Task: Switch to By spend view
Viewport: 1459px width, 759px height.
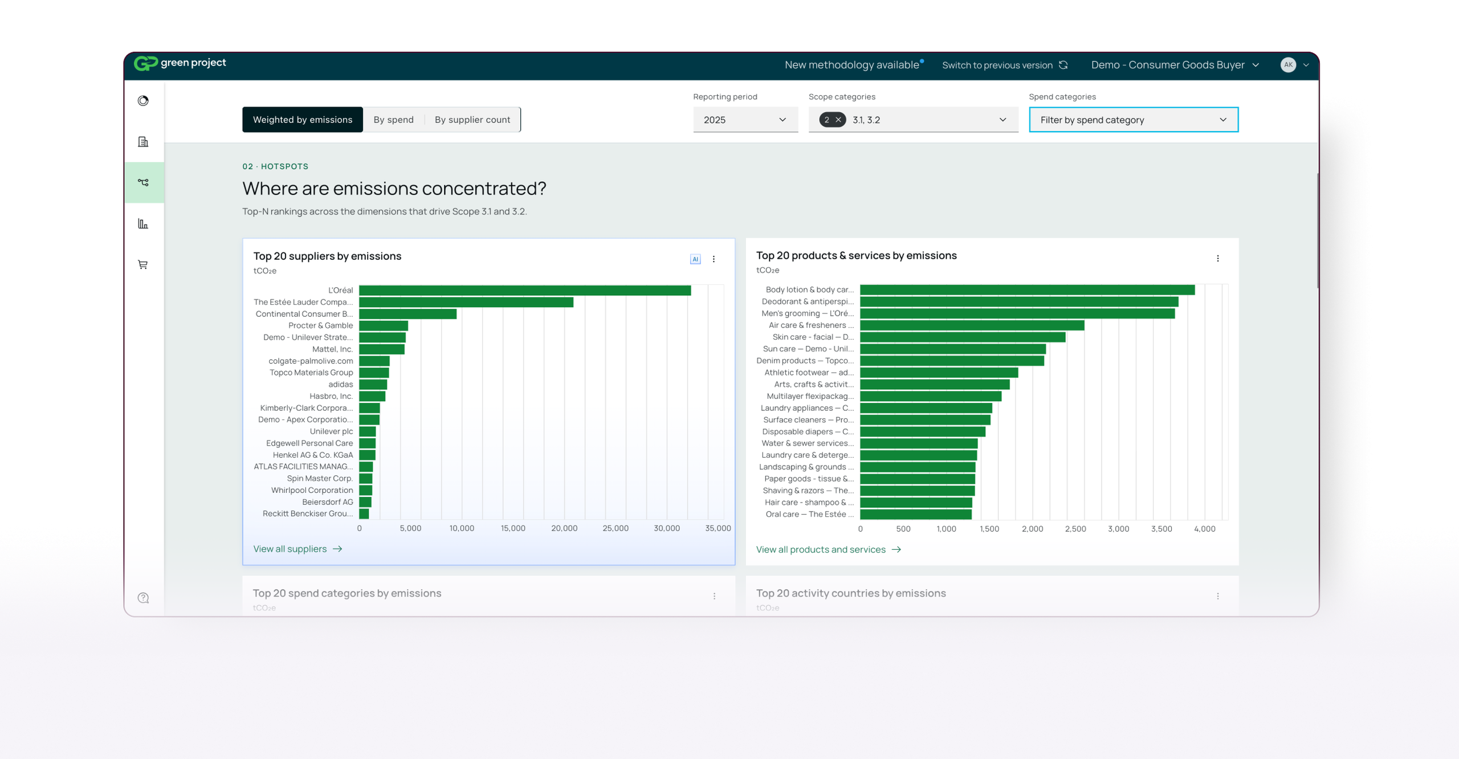Action: point(393,120)
